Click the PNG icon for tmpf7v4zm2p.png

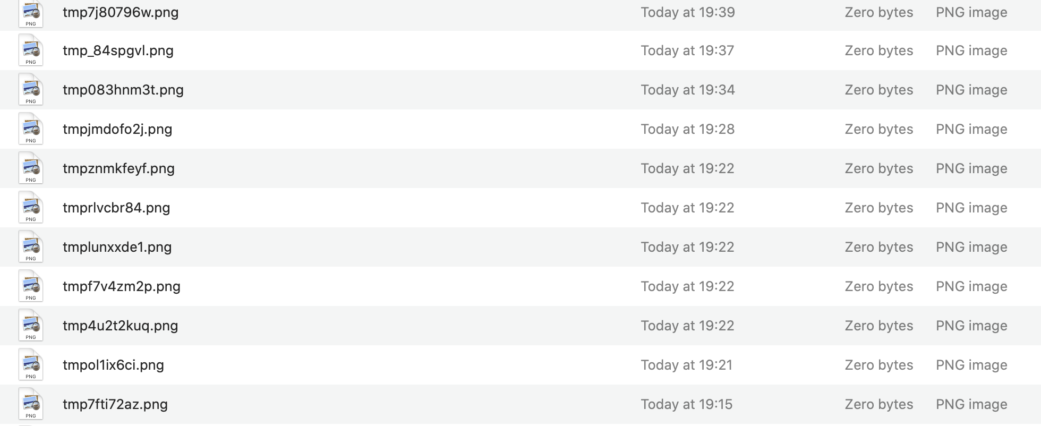coord(31,286)
